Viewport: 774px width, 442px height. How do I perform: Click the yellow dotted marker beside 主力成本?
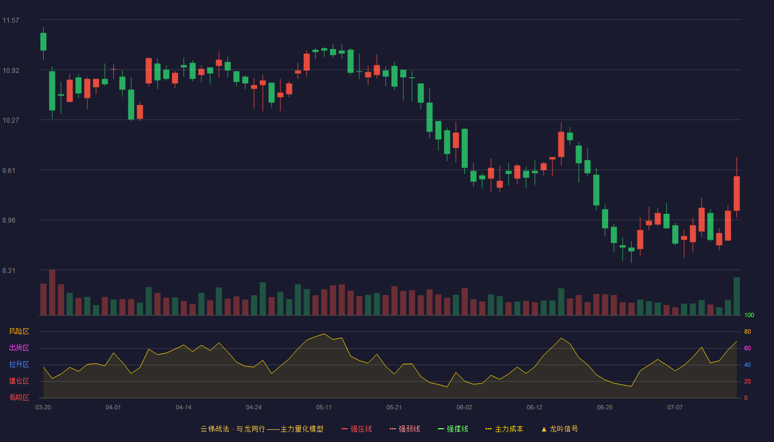click(x=488, y=429)
